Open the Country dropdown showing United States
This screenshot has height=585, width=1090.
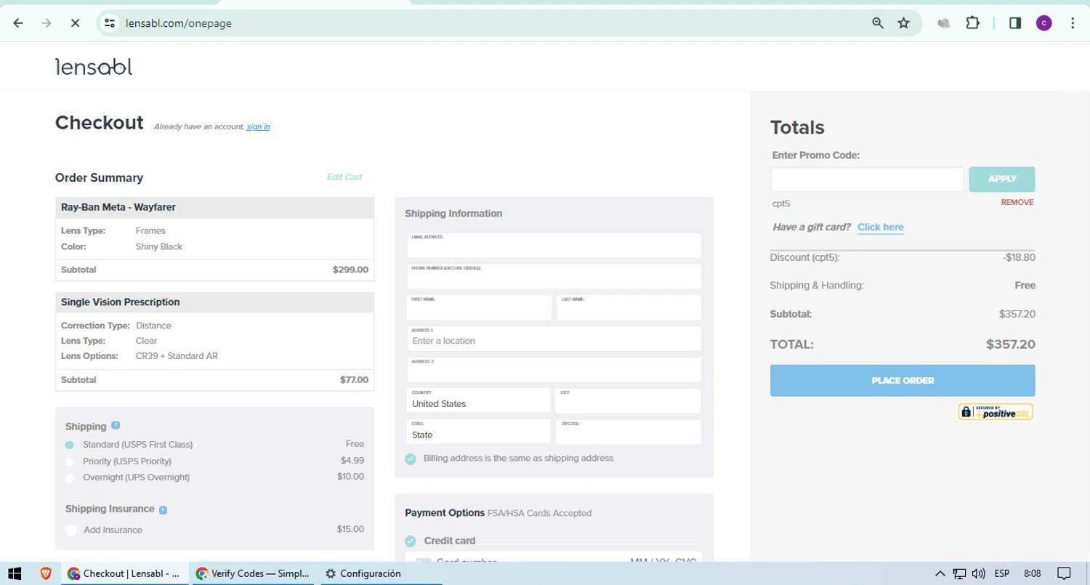(x=479, y=400)
